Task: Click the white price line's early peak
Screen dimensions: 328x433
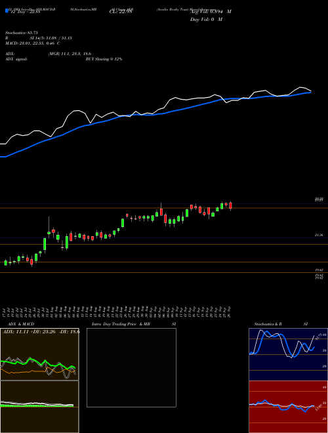Action: 77,111
